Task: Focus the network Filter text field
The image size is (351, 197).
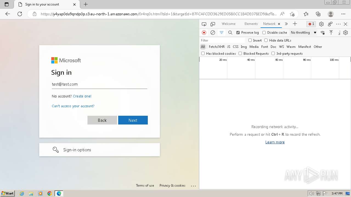Action: 223,40
